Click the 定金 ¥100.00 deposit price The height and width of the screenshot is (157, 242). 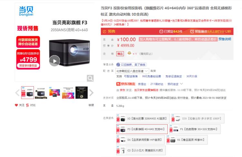tap(126, 39)
